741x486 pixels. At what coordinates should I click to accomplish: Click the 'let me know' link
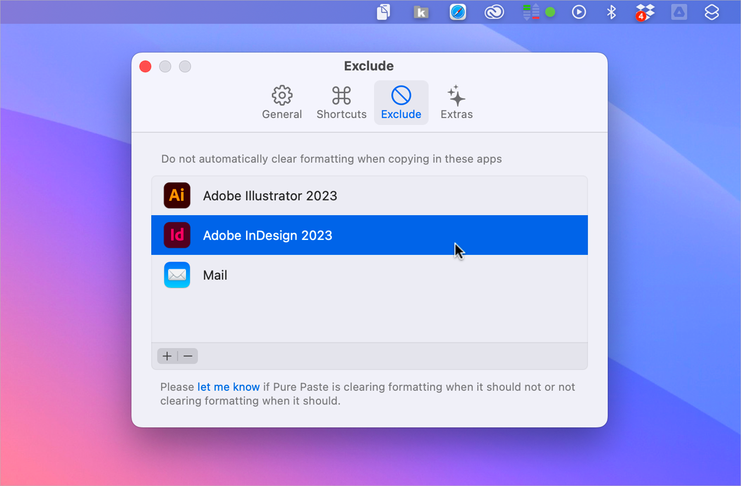click(228, 387)
